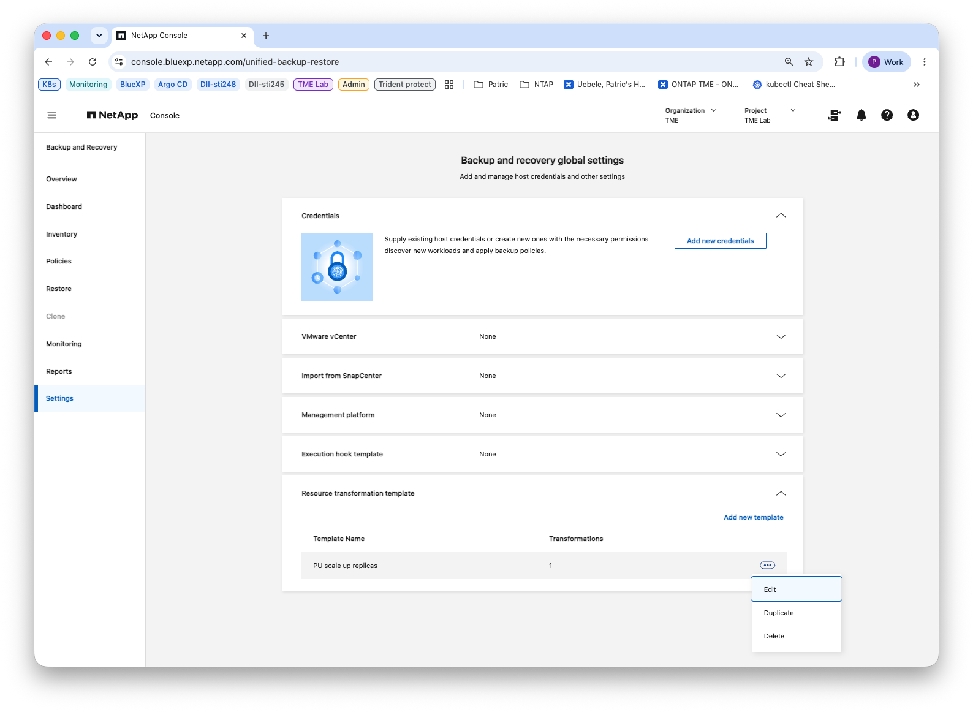Image resolution: width=973 pixels, height=712 pixels.
Task: Open a new browser tab
Action: coord(266,36)
